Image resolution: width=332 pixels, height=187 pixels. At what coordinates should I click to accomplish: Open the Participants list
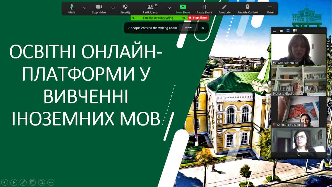(150, 9)
